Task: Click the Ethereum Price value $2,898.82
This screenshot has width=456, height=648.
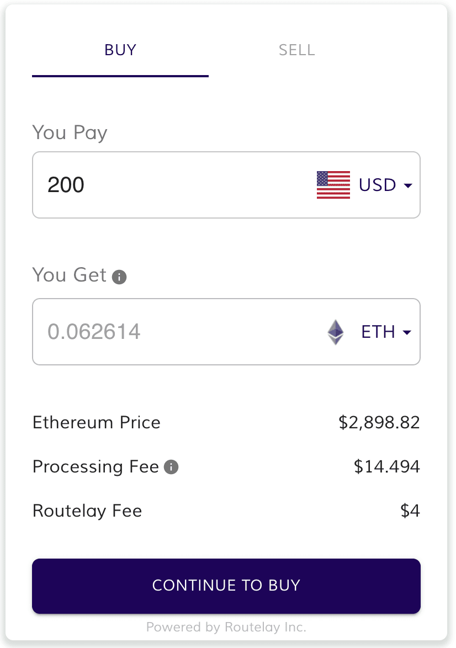Action: coord(379,423)
